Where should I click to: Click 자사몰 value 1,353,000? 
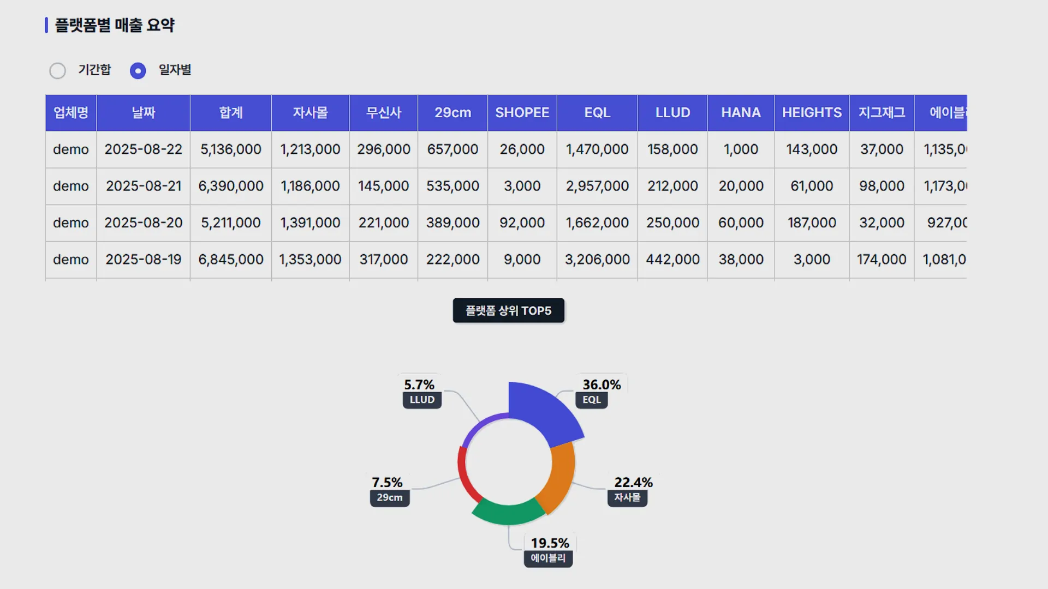310,260
